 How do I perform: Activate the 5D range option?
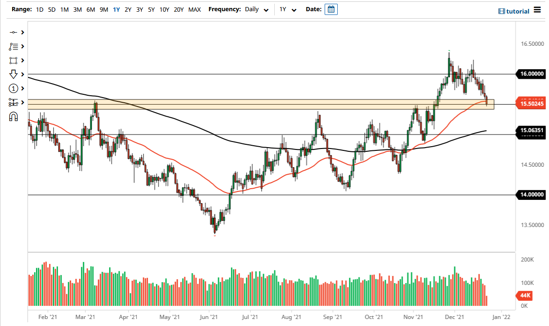click(51, 9)
